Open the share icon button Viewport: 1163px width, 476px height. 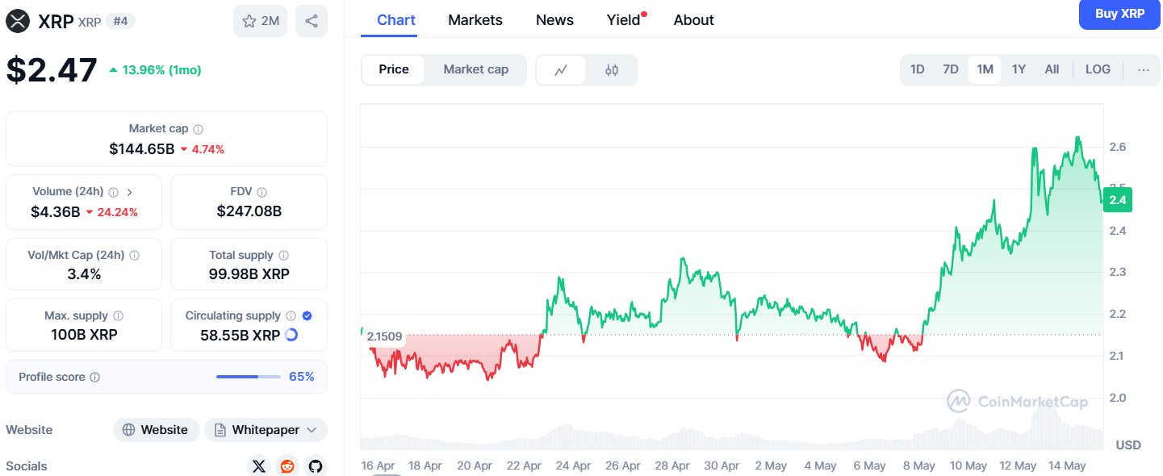312,21
